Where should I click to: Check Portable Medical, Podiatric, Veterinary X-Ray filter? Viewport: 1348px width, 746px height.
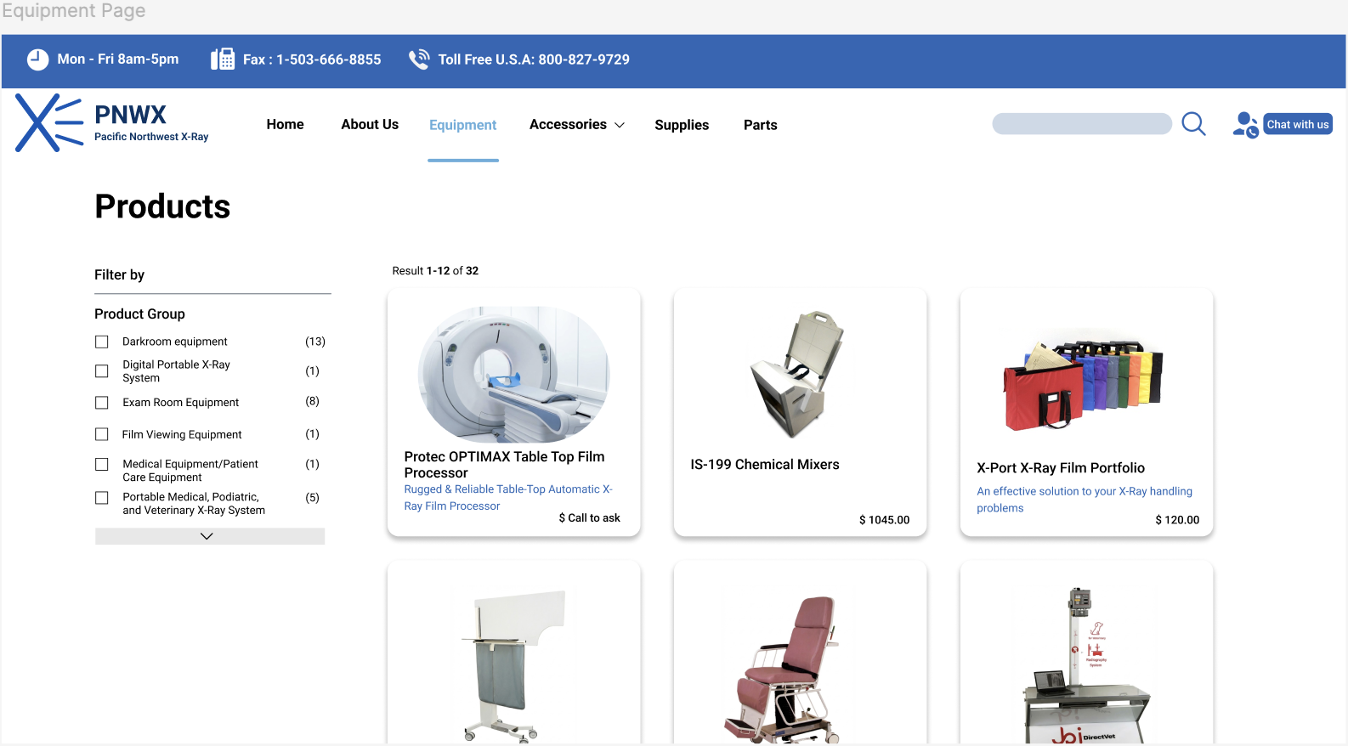[x=102, y=498]
